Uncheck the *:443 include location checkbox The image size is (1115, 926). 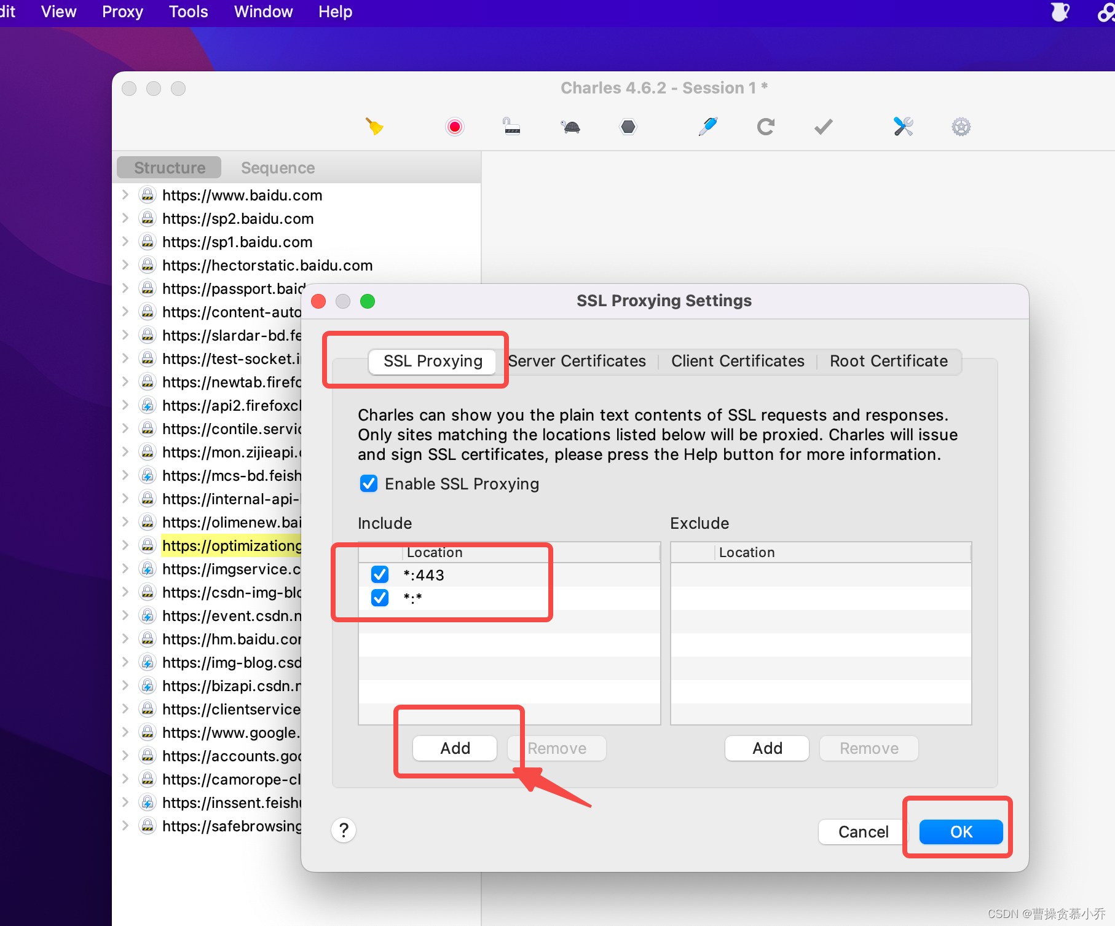380,574
